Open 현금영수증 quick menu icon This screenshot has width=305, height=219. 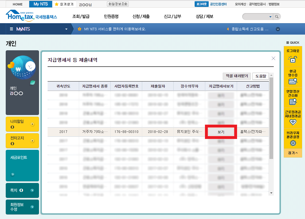tap(293, 82)
